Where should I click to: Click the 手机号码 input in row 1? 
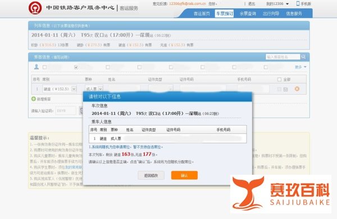point(253,88)
